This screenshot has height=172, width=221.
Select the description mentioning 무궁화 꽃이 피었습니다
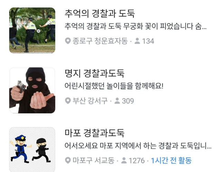coord(135,26)
